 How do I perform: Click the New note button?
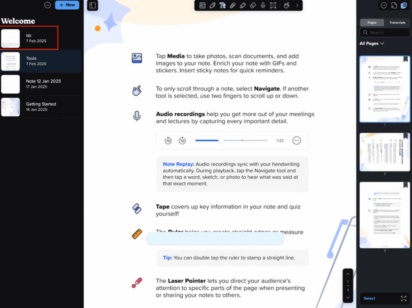[x=67, y=5]
